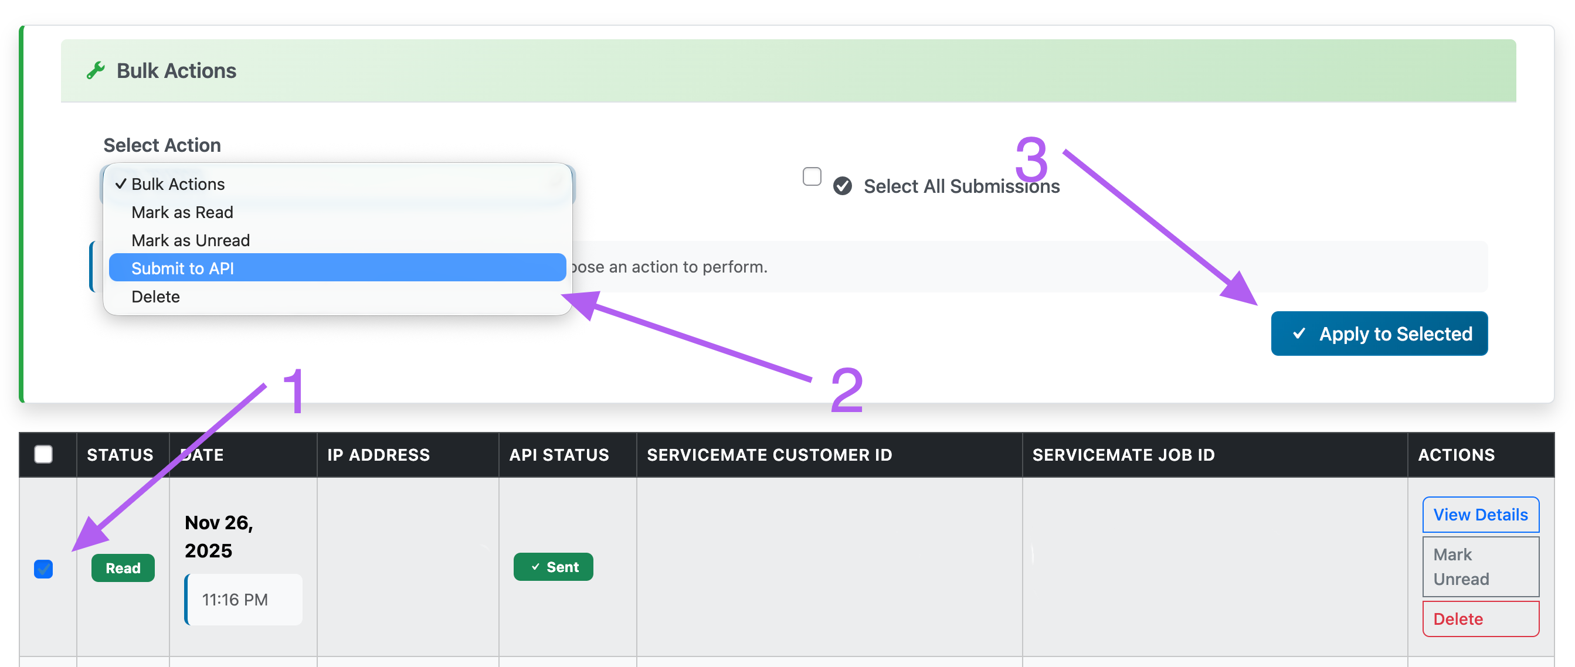Viewport: 1575px width, 667px height.
Task: Click the green Read status badge
Action: click(123, 568)
